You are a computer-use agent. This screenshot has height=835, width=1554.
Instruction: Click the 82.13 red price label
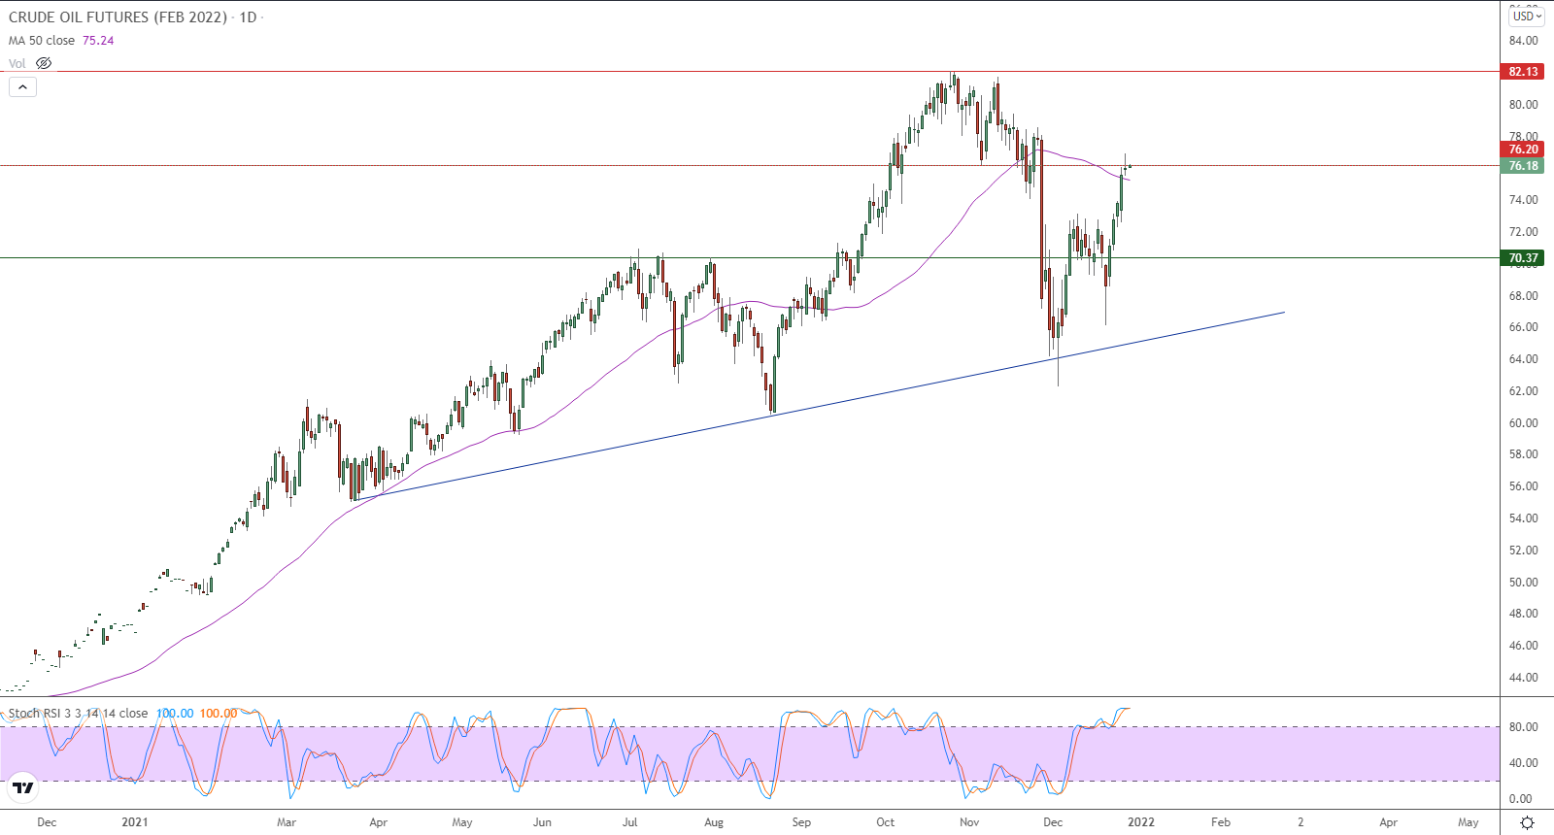[1523, 71]
